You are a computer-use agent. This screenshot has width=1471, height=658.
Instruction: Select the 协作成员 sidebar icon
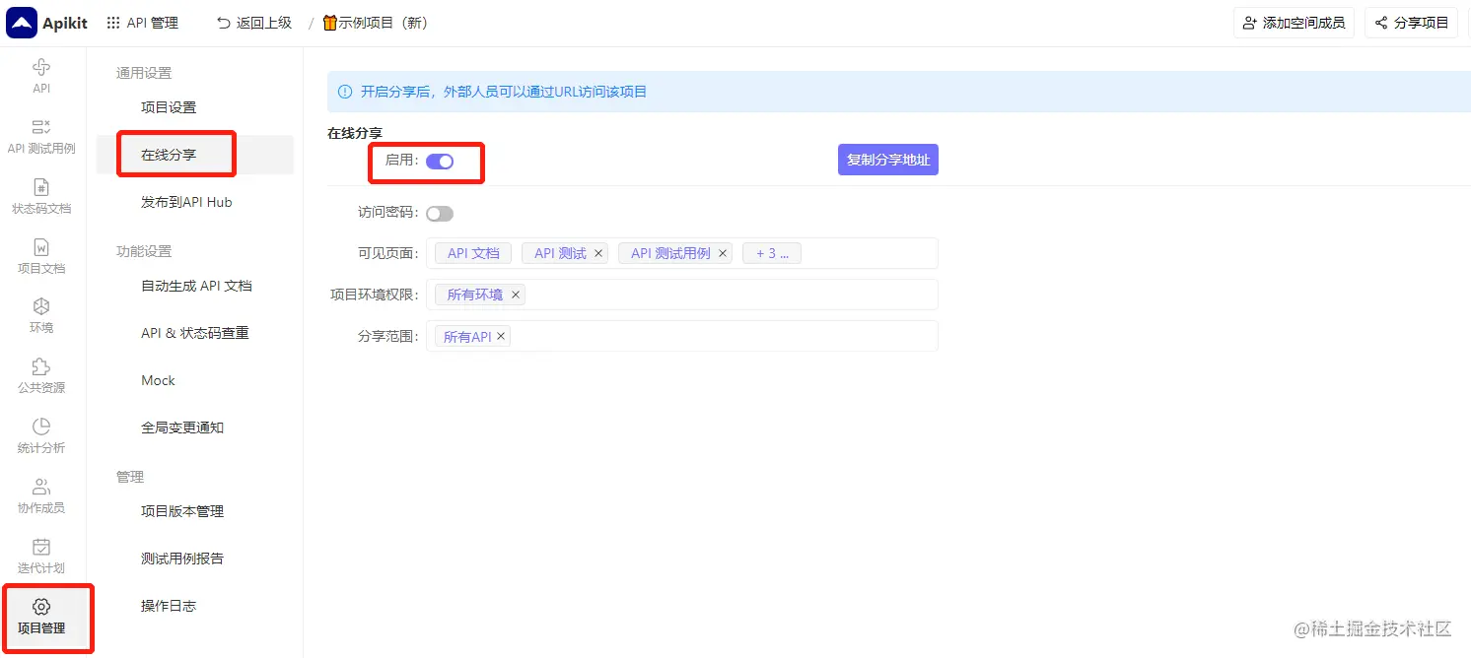pos(40,493)
